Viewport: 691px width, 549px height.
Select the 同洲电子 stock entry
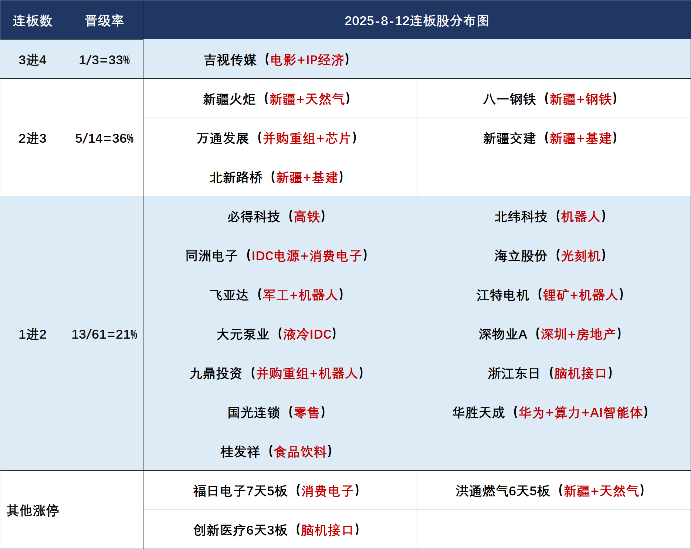277,256
